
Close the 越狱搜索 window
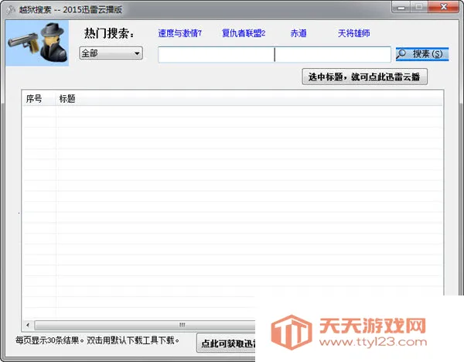coord(443,7)
